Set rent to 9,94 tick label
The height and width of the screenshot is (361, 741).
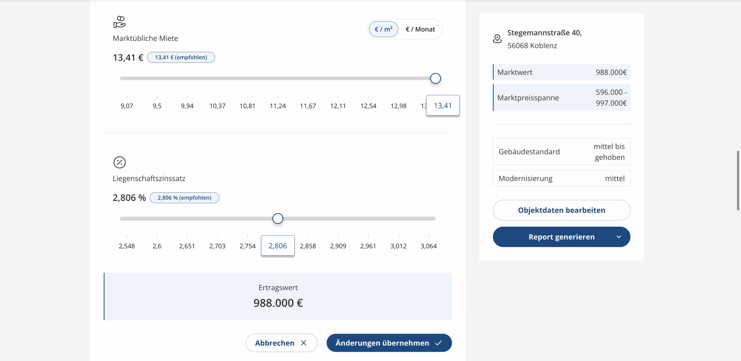coord(187,106)
